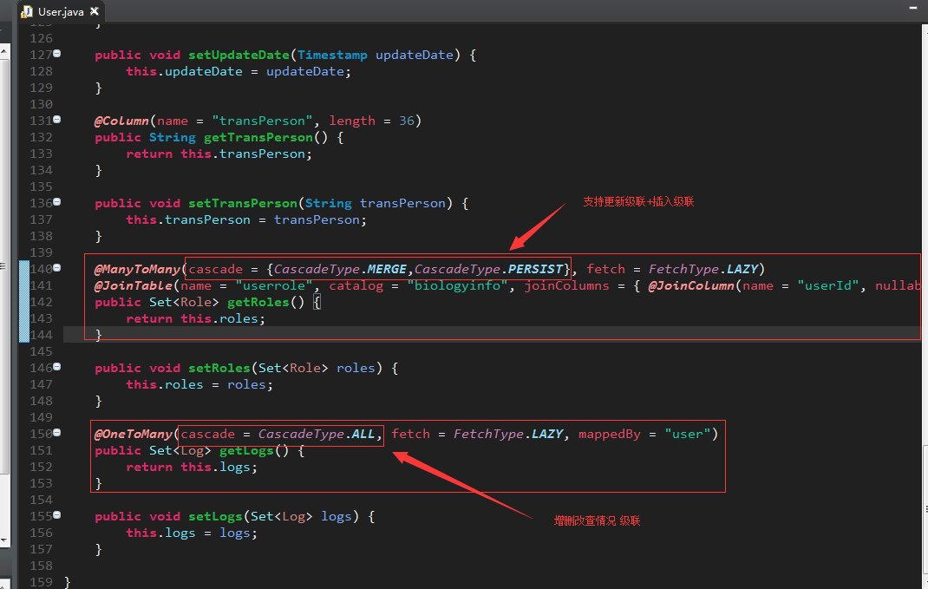
Task: Collapse the setLogs method at line 155
Action: pos(57,515)
